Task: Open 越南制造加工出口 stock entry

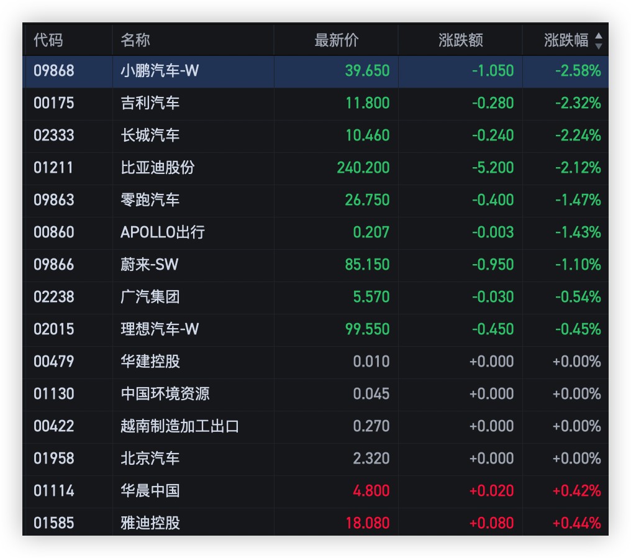Action: point(180,426)
